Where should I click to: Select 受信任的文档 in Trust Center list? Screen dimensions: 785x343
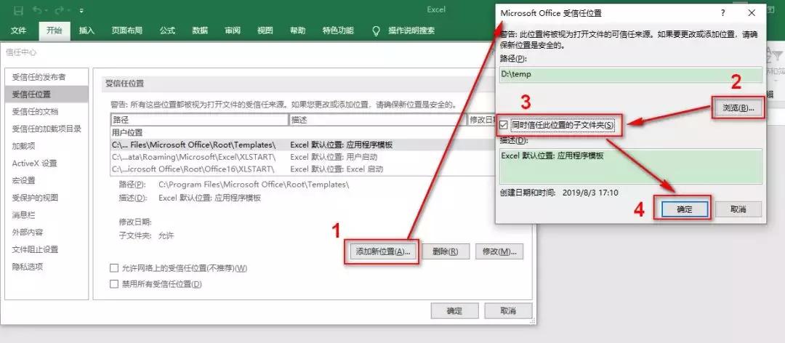(x=47, y=111)
